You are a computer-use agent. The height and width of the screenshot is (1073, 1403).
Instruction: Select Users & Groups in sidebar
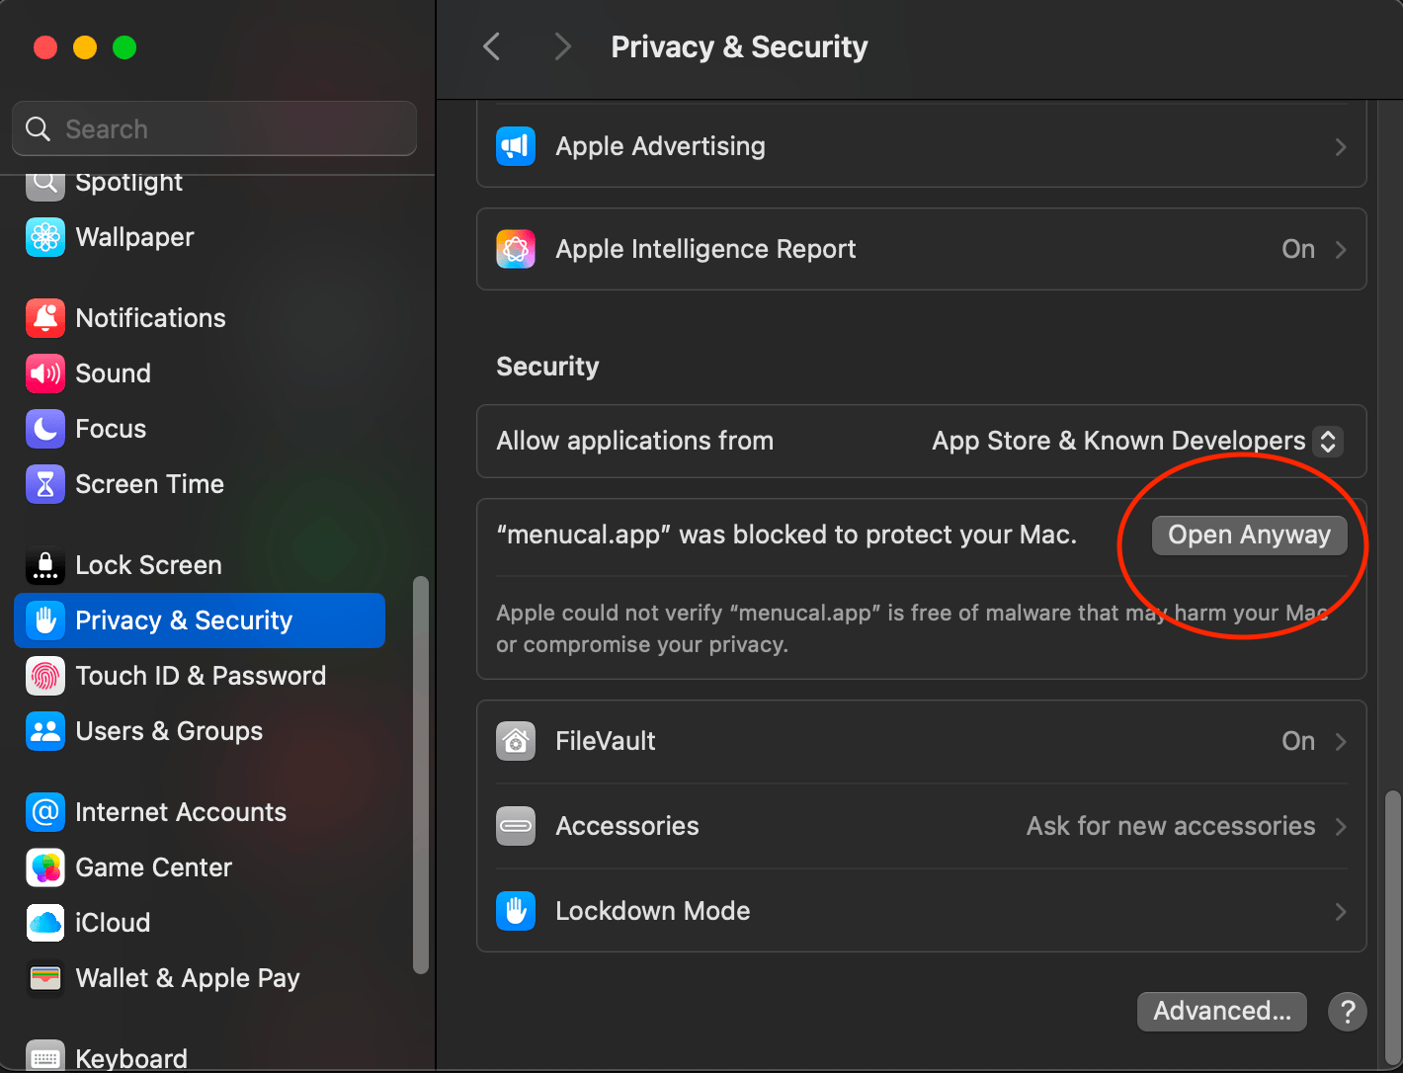pos(200,731)
